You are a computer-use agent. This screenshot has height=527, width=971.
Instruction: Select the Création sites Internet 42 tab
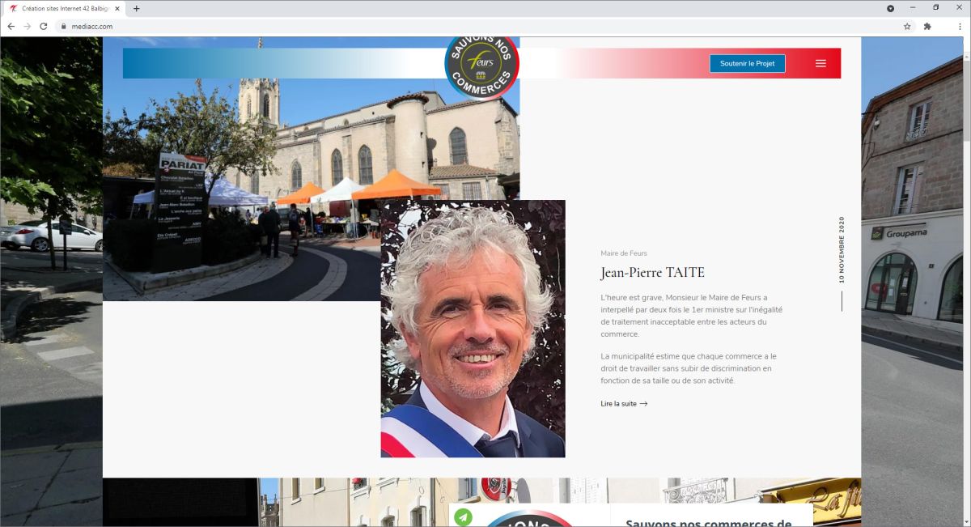click(x=65, y=8)
